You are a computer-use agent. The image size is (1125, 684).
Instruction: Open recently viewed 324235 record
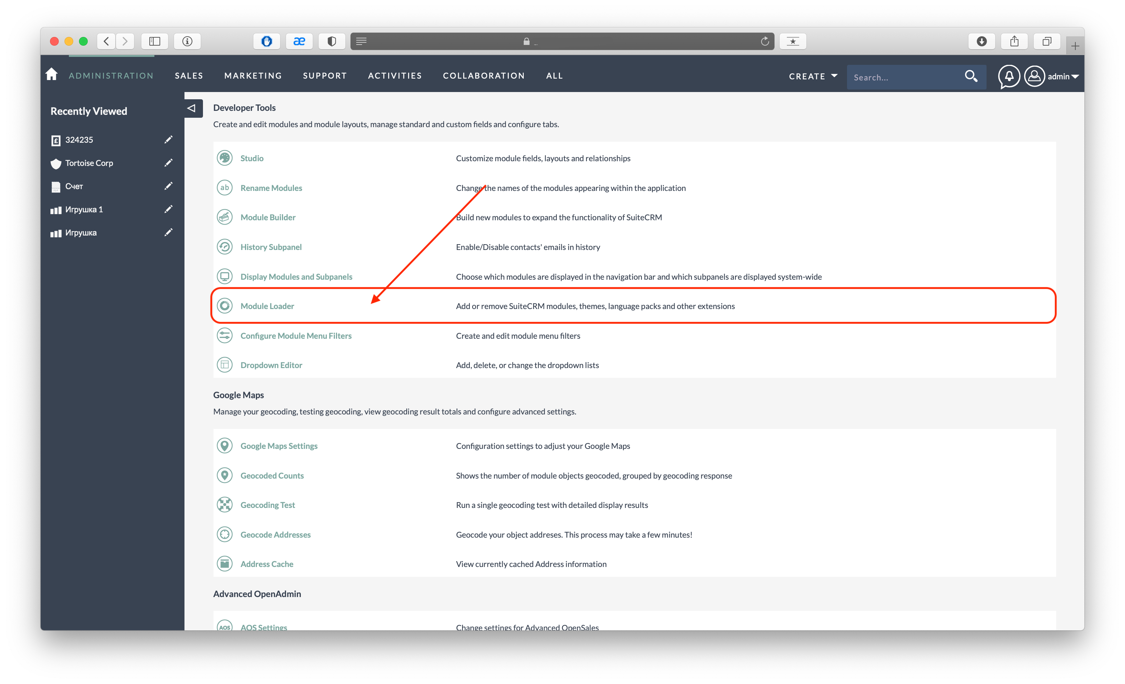79,139
